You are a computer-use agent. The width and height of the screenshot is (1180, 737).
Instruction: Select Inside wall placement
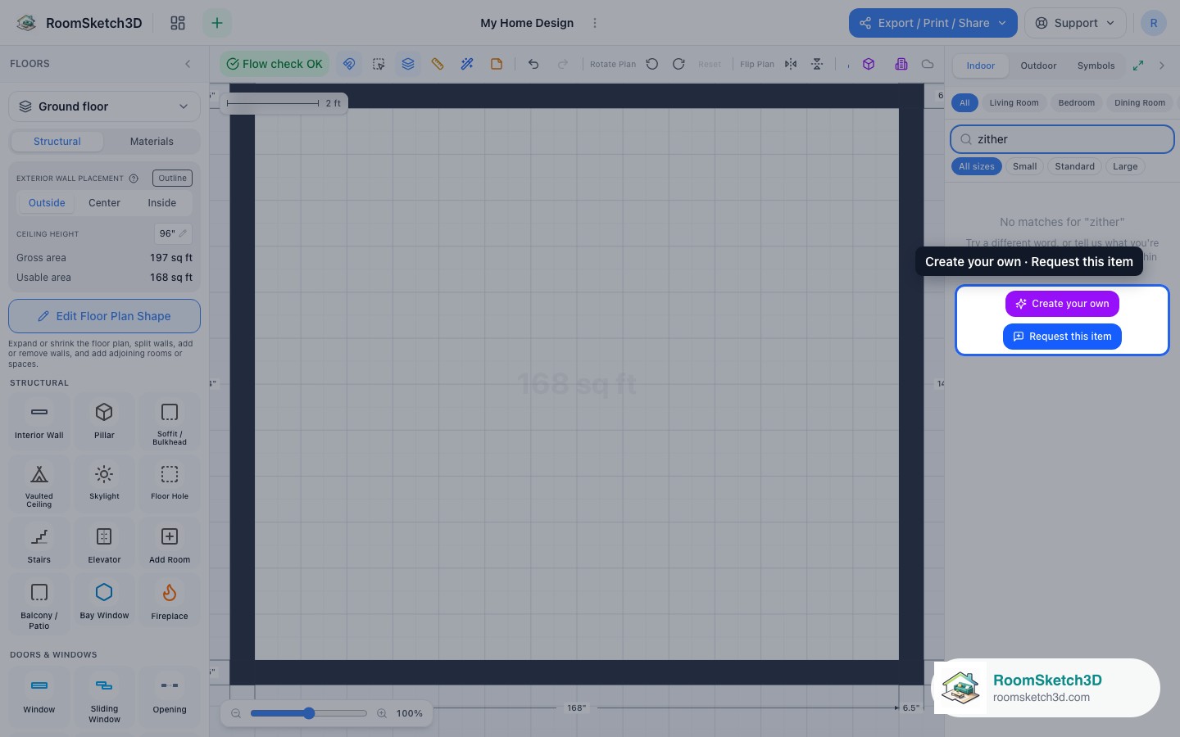pyautogui.click(x=161, y=203)
